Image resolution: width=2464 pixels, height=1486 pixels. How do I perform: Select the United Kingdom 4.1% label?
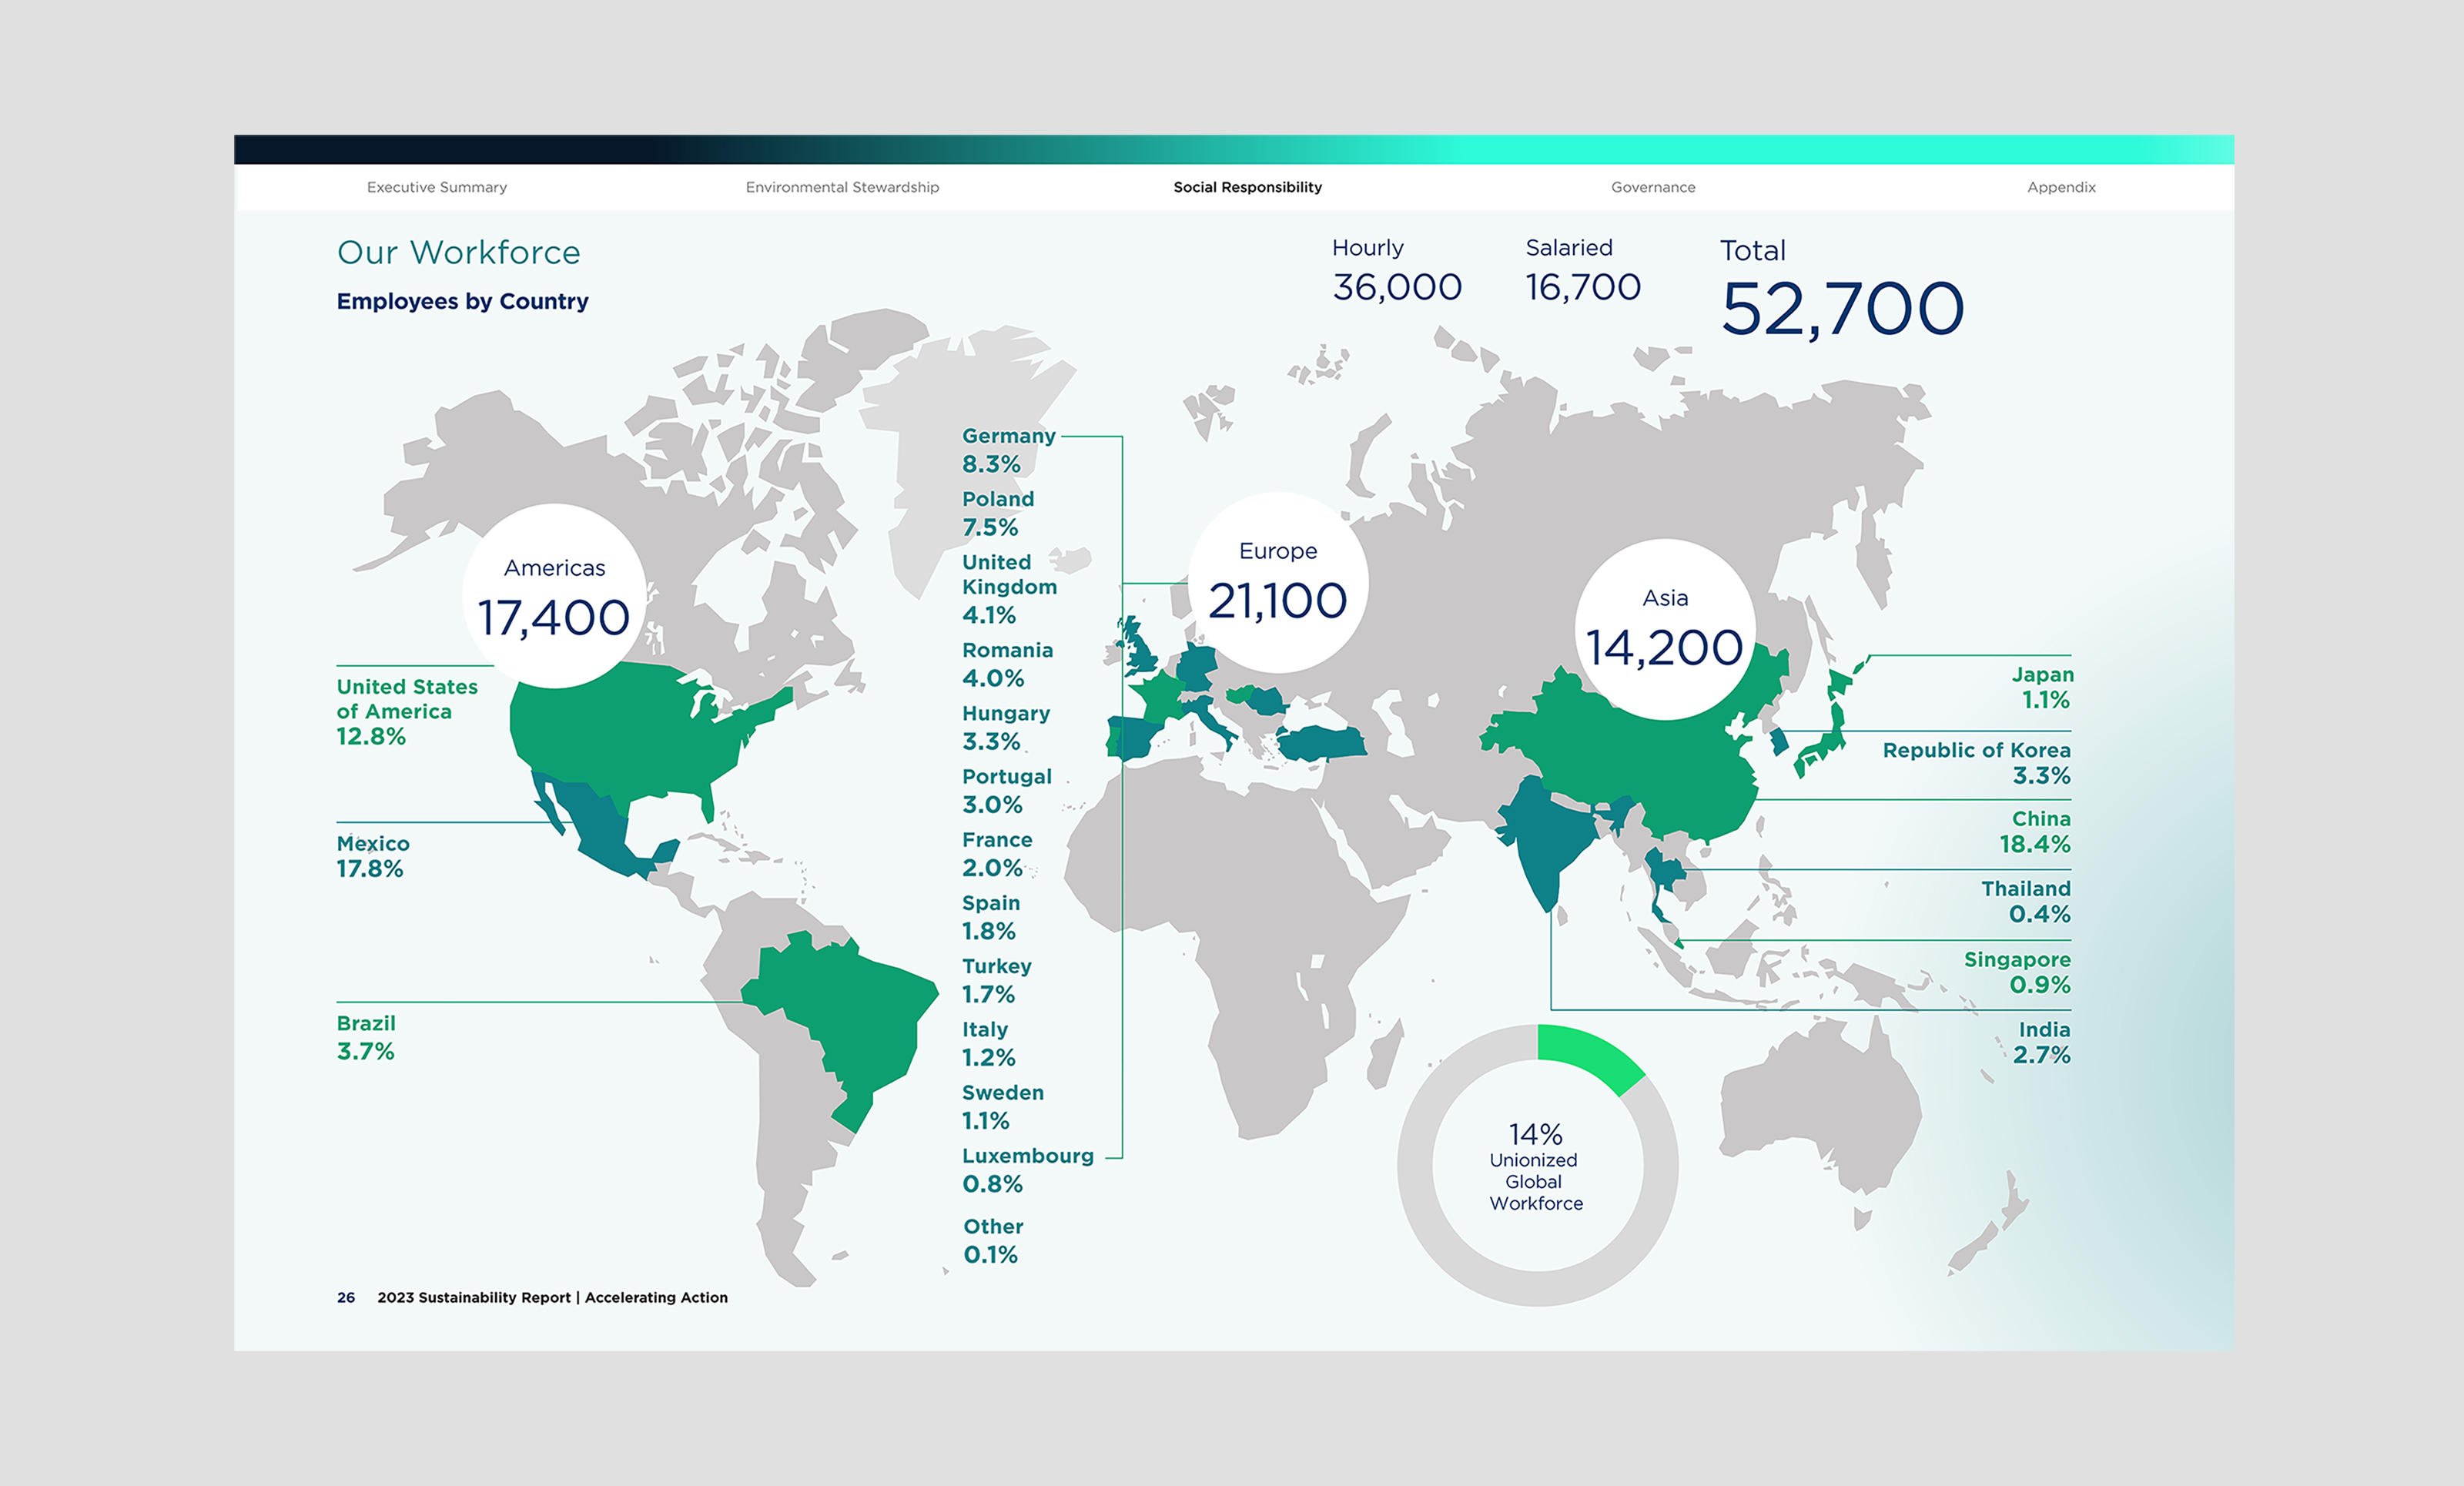1009,589
